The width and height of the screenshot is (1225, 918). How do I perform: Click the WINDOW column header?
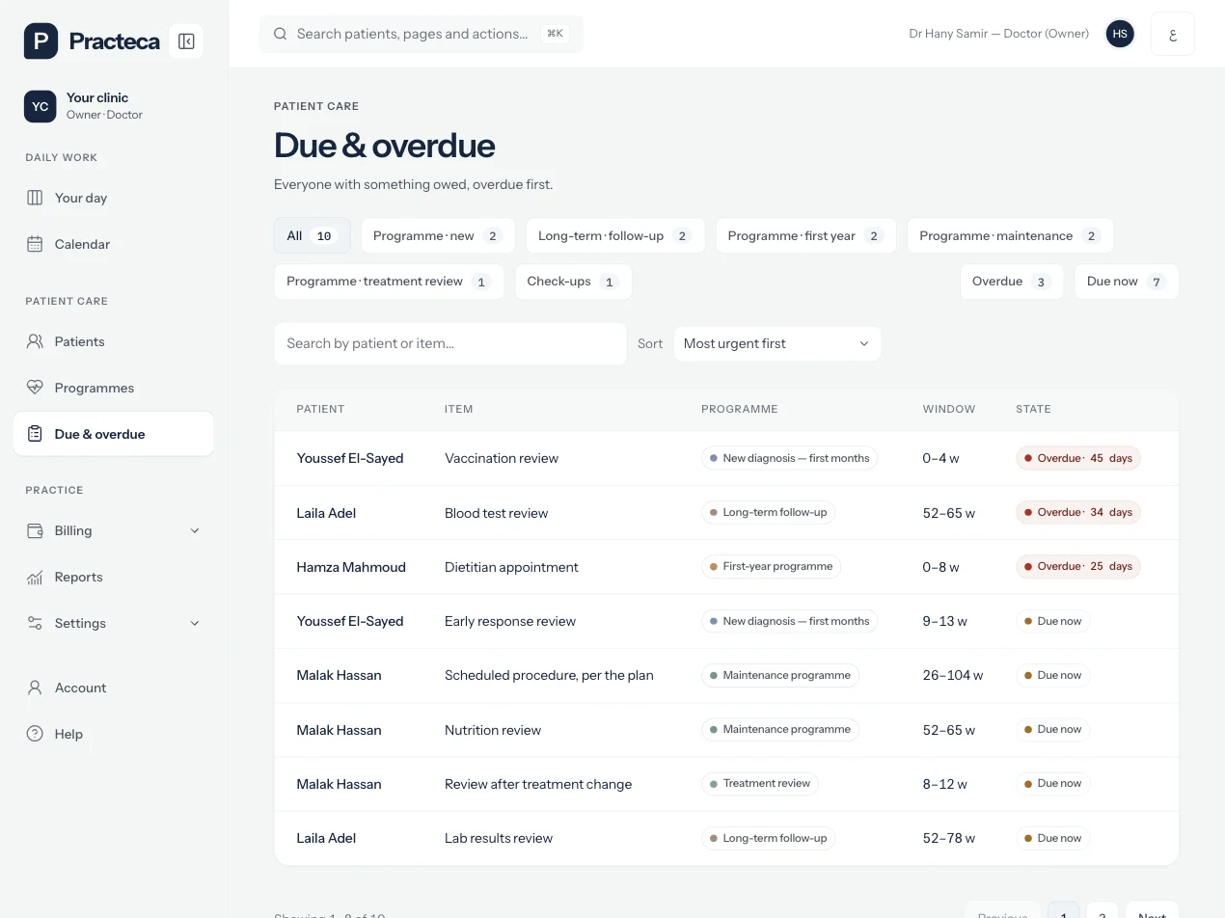(949, 409)
